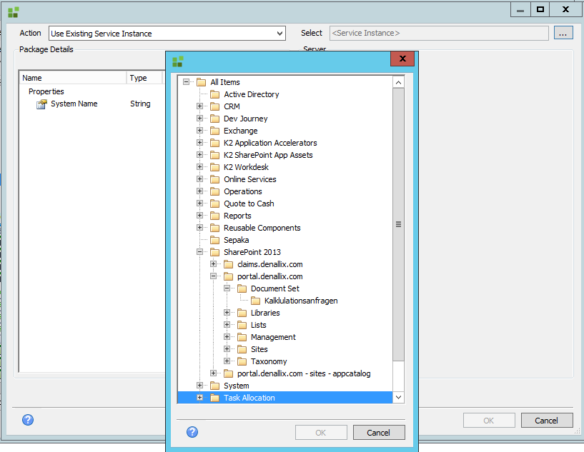Click the tree scroll down arrow

(x=399, y=397)
